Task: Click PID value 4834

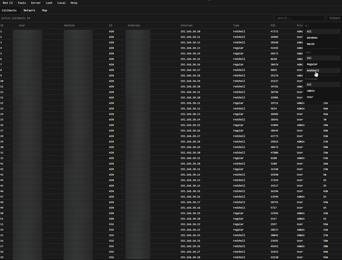Action: [274, 109]
